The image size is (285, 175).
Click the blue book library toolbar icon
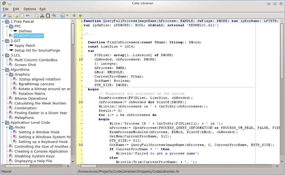pyautogui.click(x=4, y=15)
